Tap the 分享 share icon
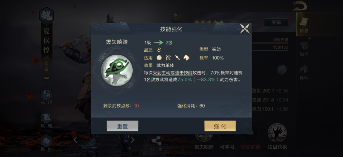Viewport: 343px width, 157px height. tap(156, 144)
